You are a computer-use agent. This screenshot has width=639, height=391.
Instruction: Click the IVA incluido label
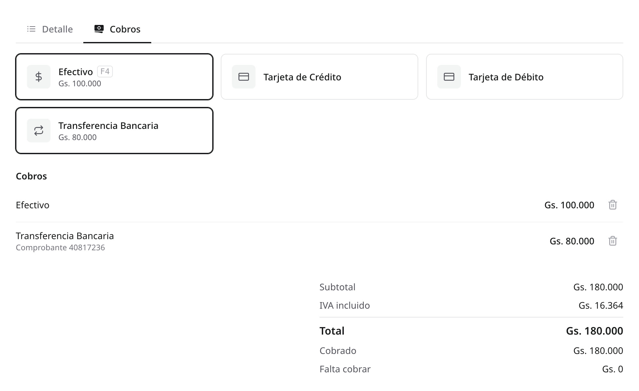[345, 305]
